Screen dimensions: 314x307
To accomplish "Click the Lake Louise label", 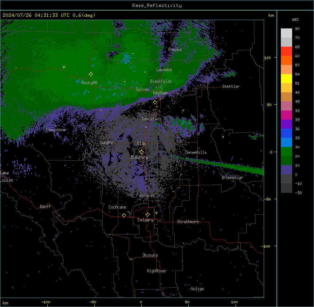I will point(6,176).
